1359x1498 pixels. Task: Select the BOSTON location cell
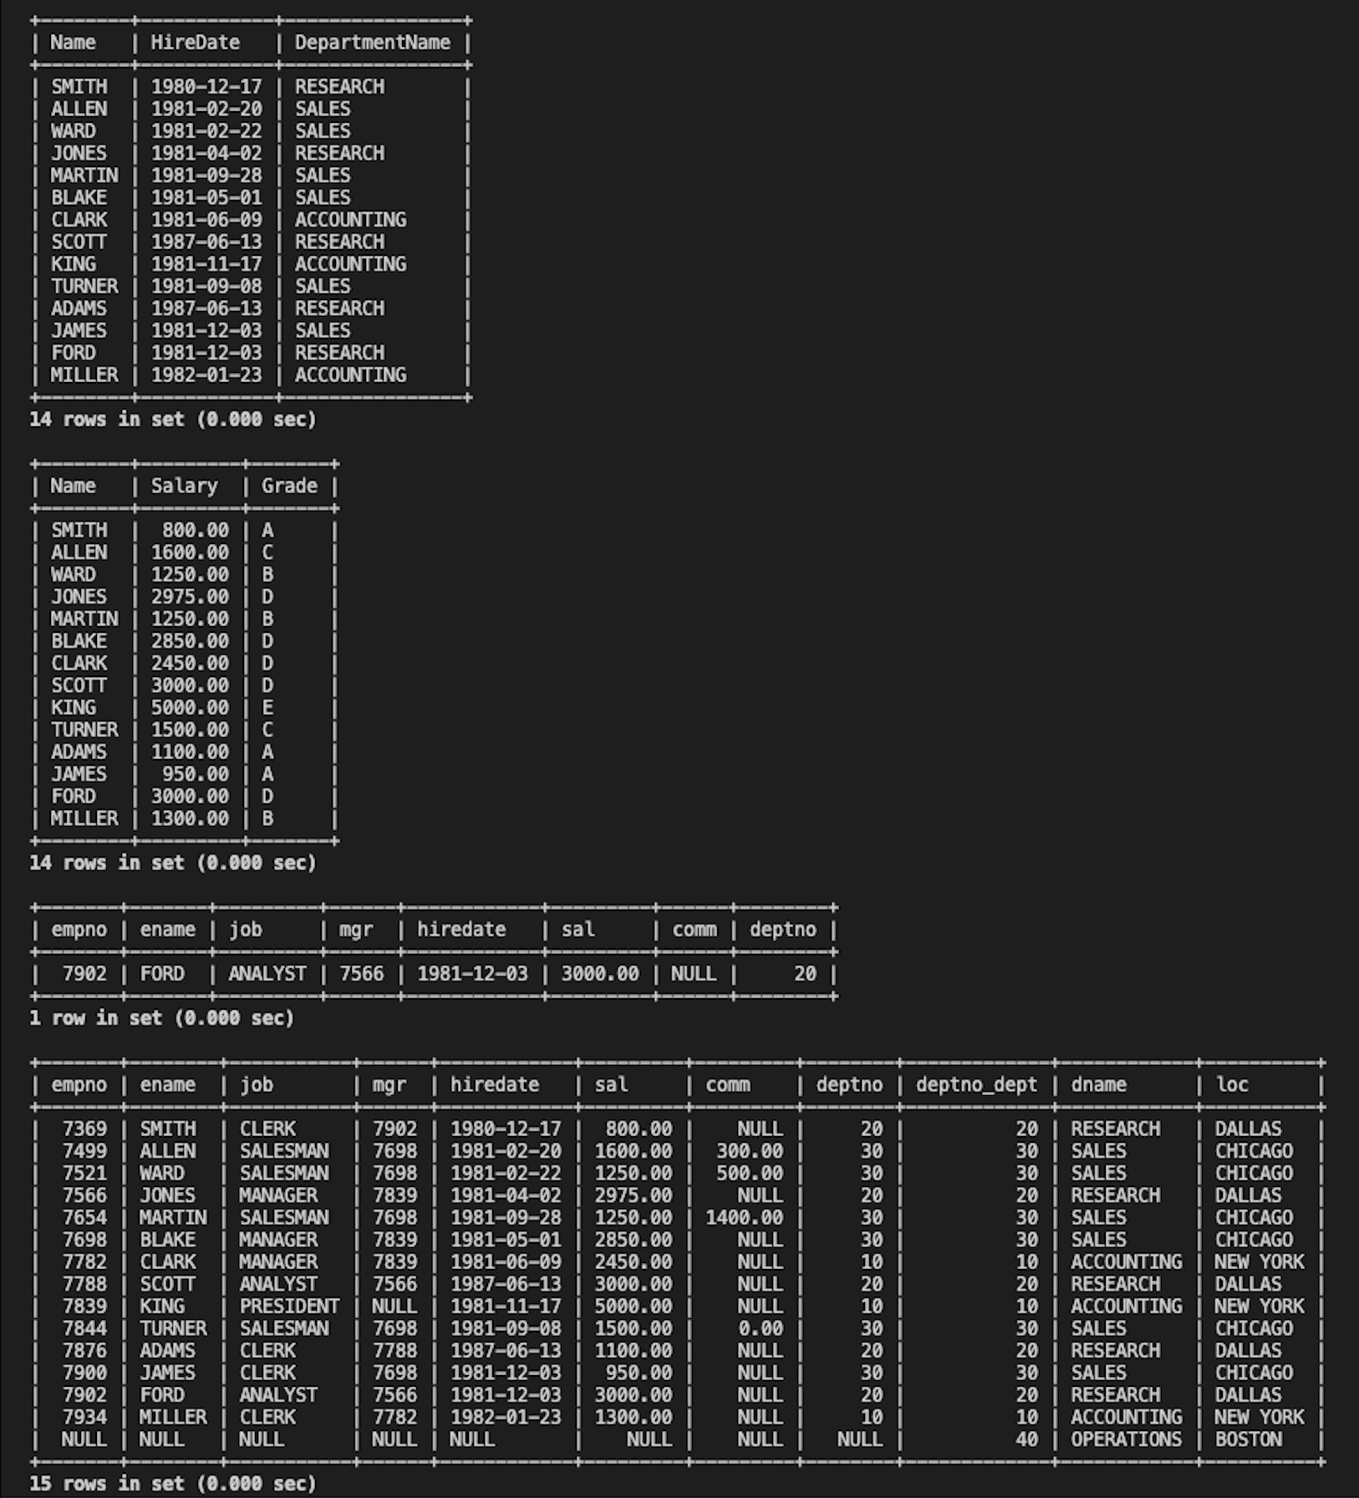pyautogui.click(x=1248, y=1439)
